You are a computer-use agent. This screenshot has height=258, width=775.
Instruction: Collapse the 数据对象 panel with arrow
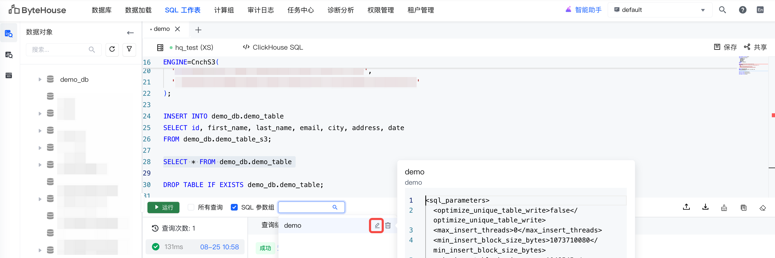[130, 32]
